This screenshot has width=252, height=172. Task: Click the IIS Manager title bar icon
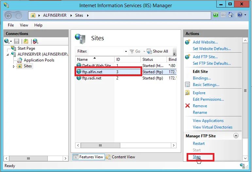point(7,5)
